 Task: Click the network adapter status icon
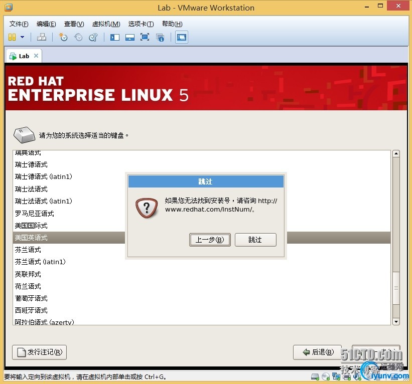tap(336, 376)
